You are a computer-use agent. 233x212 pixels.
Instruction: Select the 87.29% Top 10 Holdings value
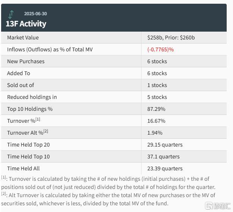[156, 109]
